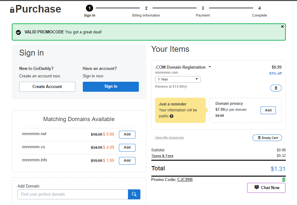Click promo code CJC99R link

click(185, 179)
